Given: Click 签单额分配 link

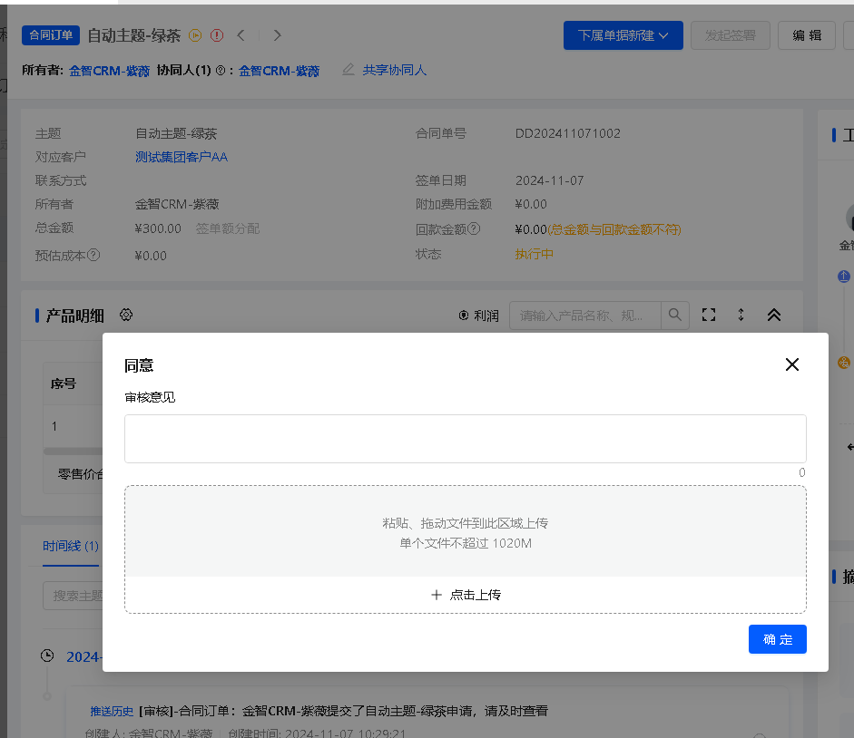Looking at the screenshot, I should click(x=228, y=228).
